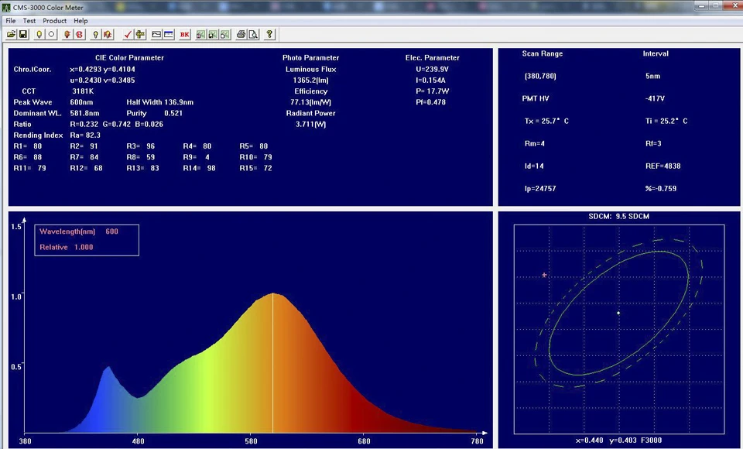The height and width of the screenshot is (449, 743).
Task: Open the Product menu
Action: coord(54,21)
